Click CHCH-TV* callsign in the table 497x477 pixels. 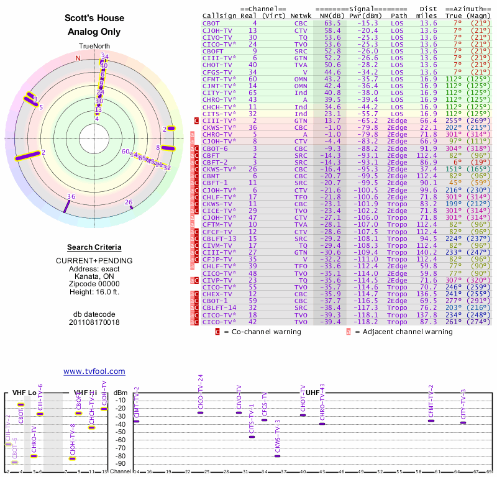pyautogui.click(x=219, y=107)
